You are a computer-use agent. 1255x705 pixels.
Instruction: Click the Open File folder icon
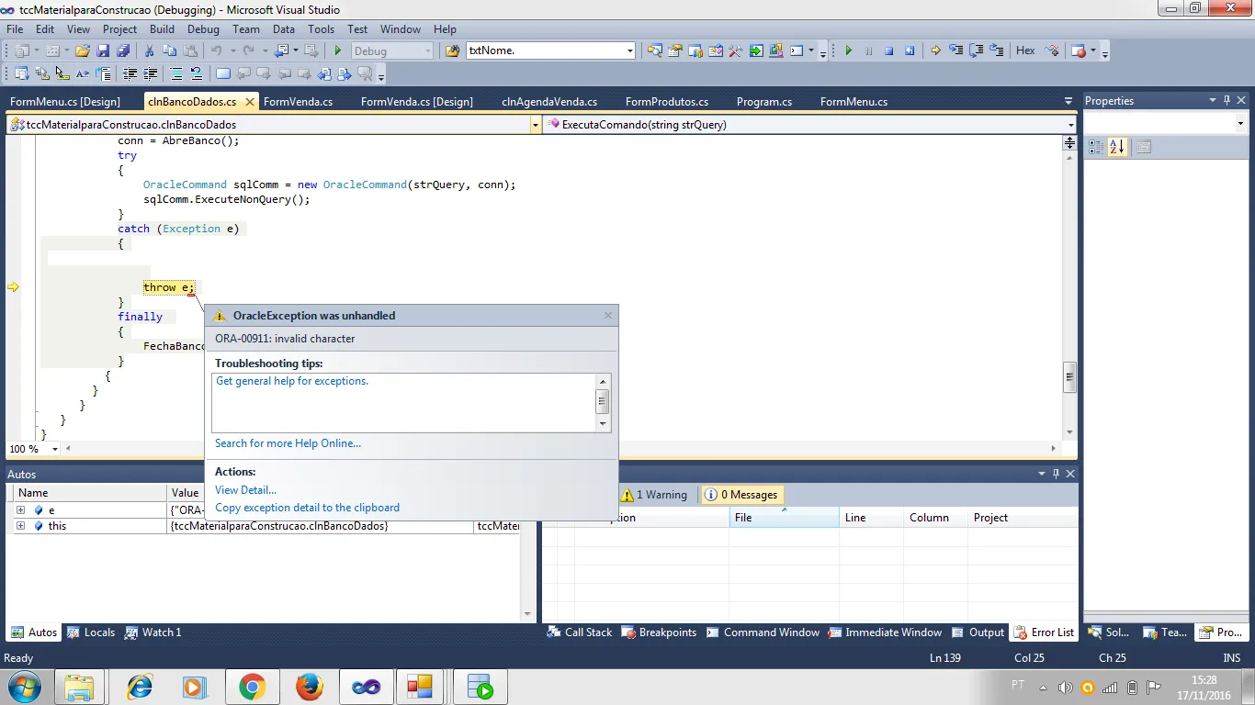point(83,50)
